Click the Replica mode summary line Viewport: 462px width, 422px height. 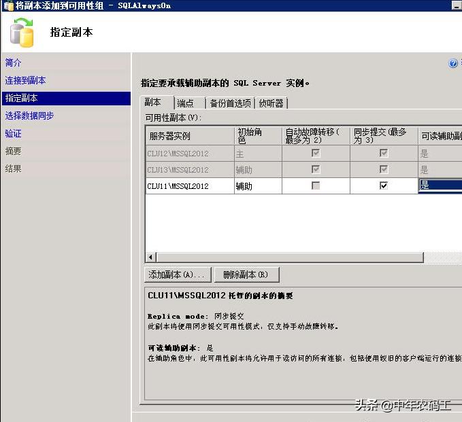(196, 317)
